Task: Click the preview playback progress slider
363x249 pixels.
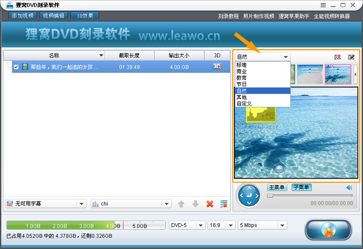Action: click(x=310, y=196)
